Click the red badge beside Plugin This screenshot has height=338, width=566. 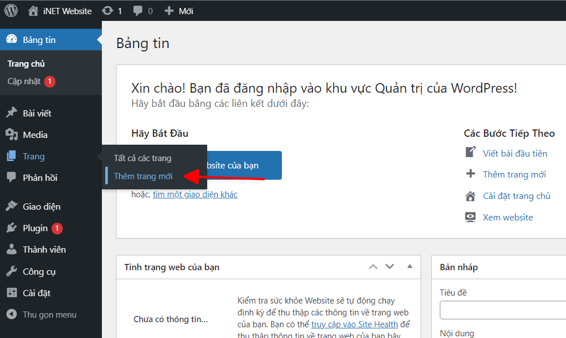pos(57,228)
